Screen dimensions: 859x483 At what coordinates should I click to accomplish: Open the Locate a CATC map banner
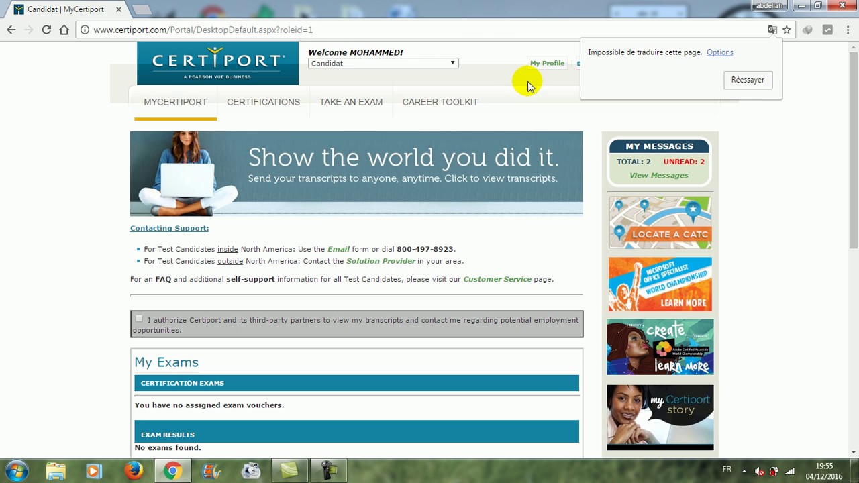pos(660,222)
